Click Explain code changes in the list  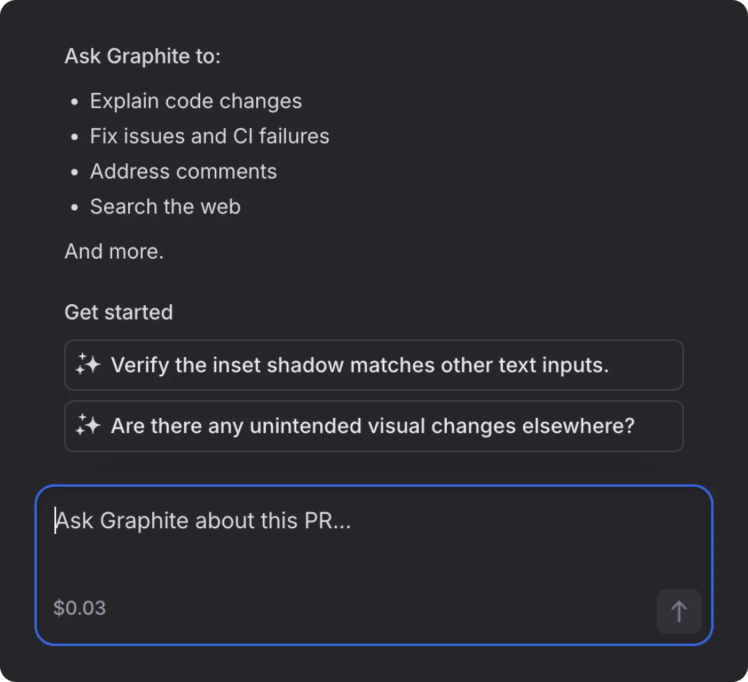pos(196,101)
